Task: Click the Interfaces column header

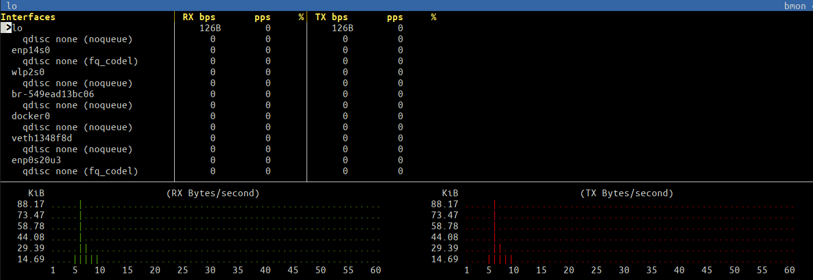Action: (28, 17)
